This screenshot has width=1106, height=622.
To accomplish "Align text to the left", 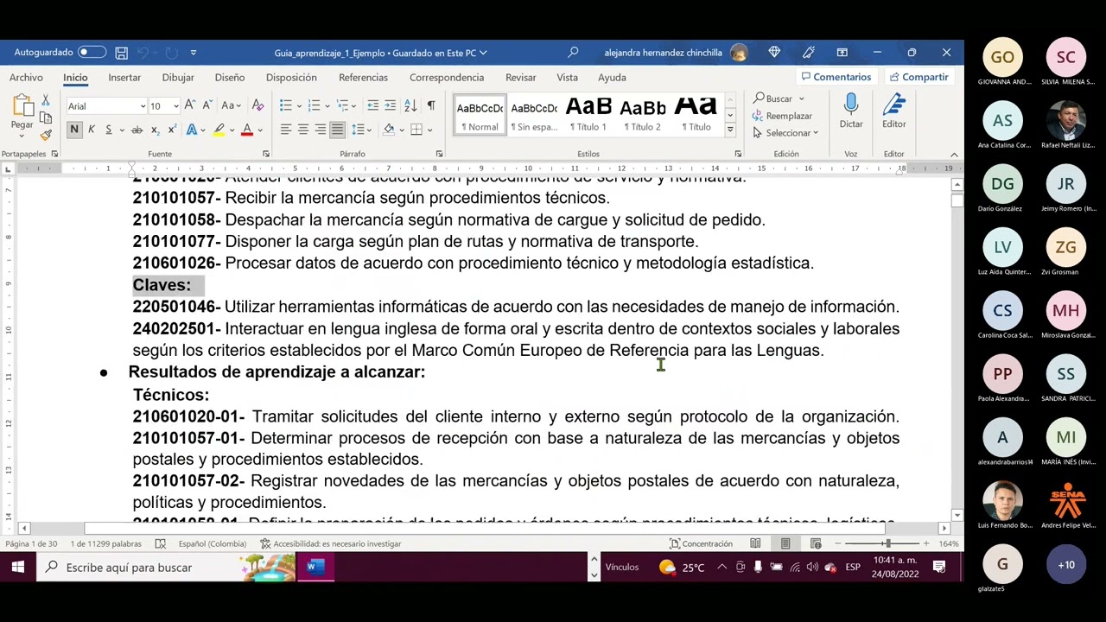I will point(285,130).
